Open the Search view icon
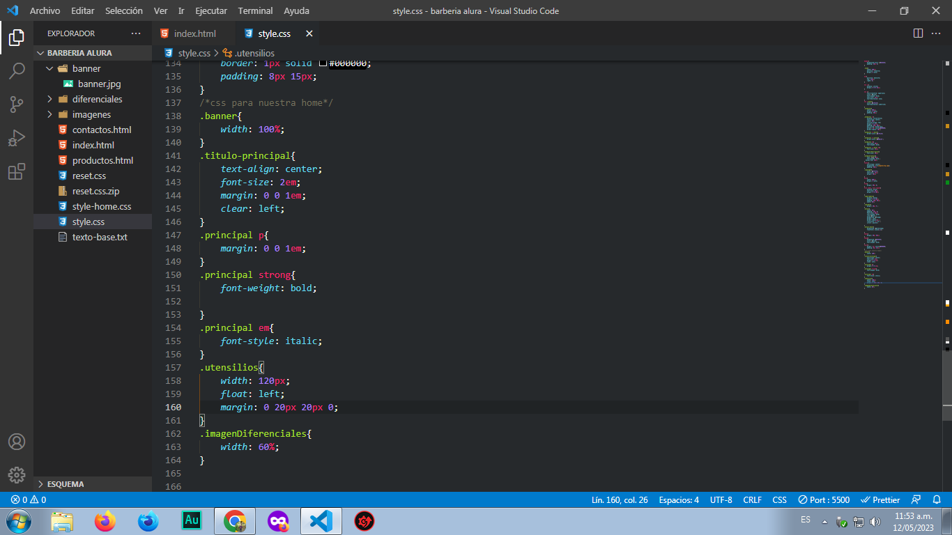This screenshot has width=952, height=535. click(17, 70)
